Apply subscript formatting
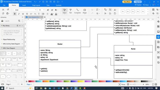The image size is (160, 90). [x=35, y=14]
